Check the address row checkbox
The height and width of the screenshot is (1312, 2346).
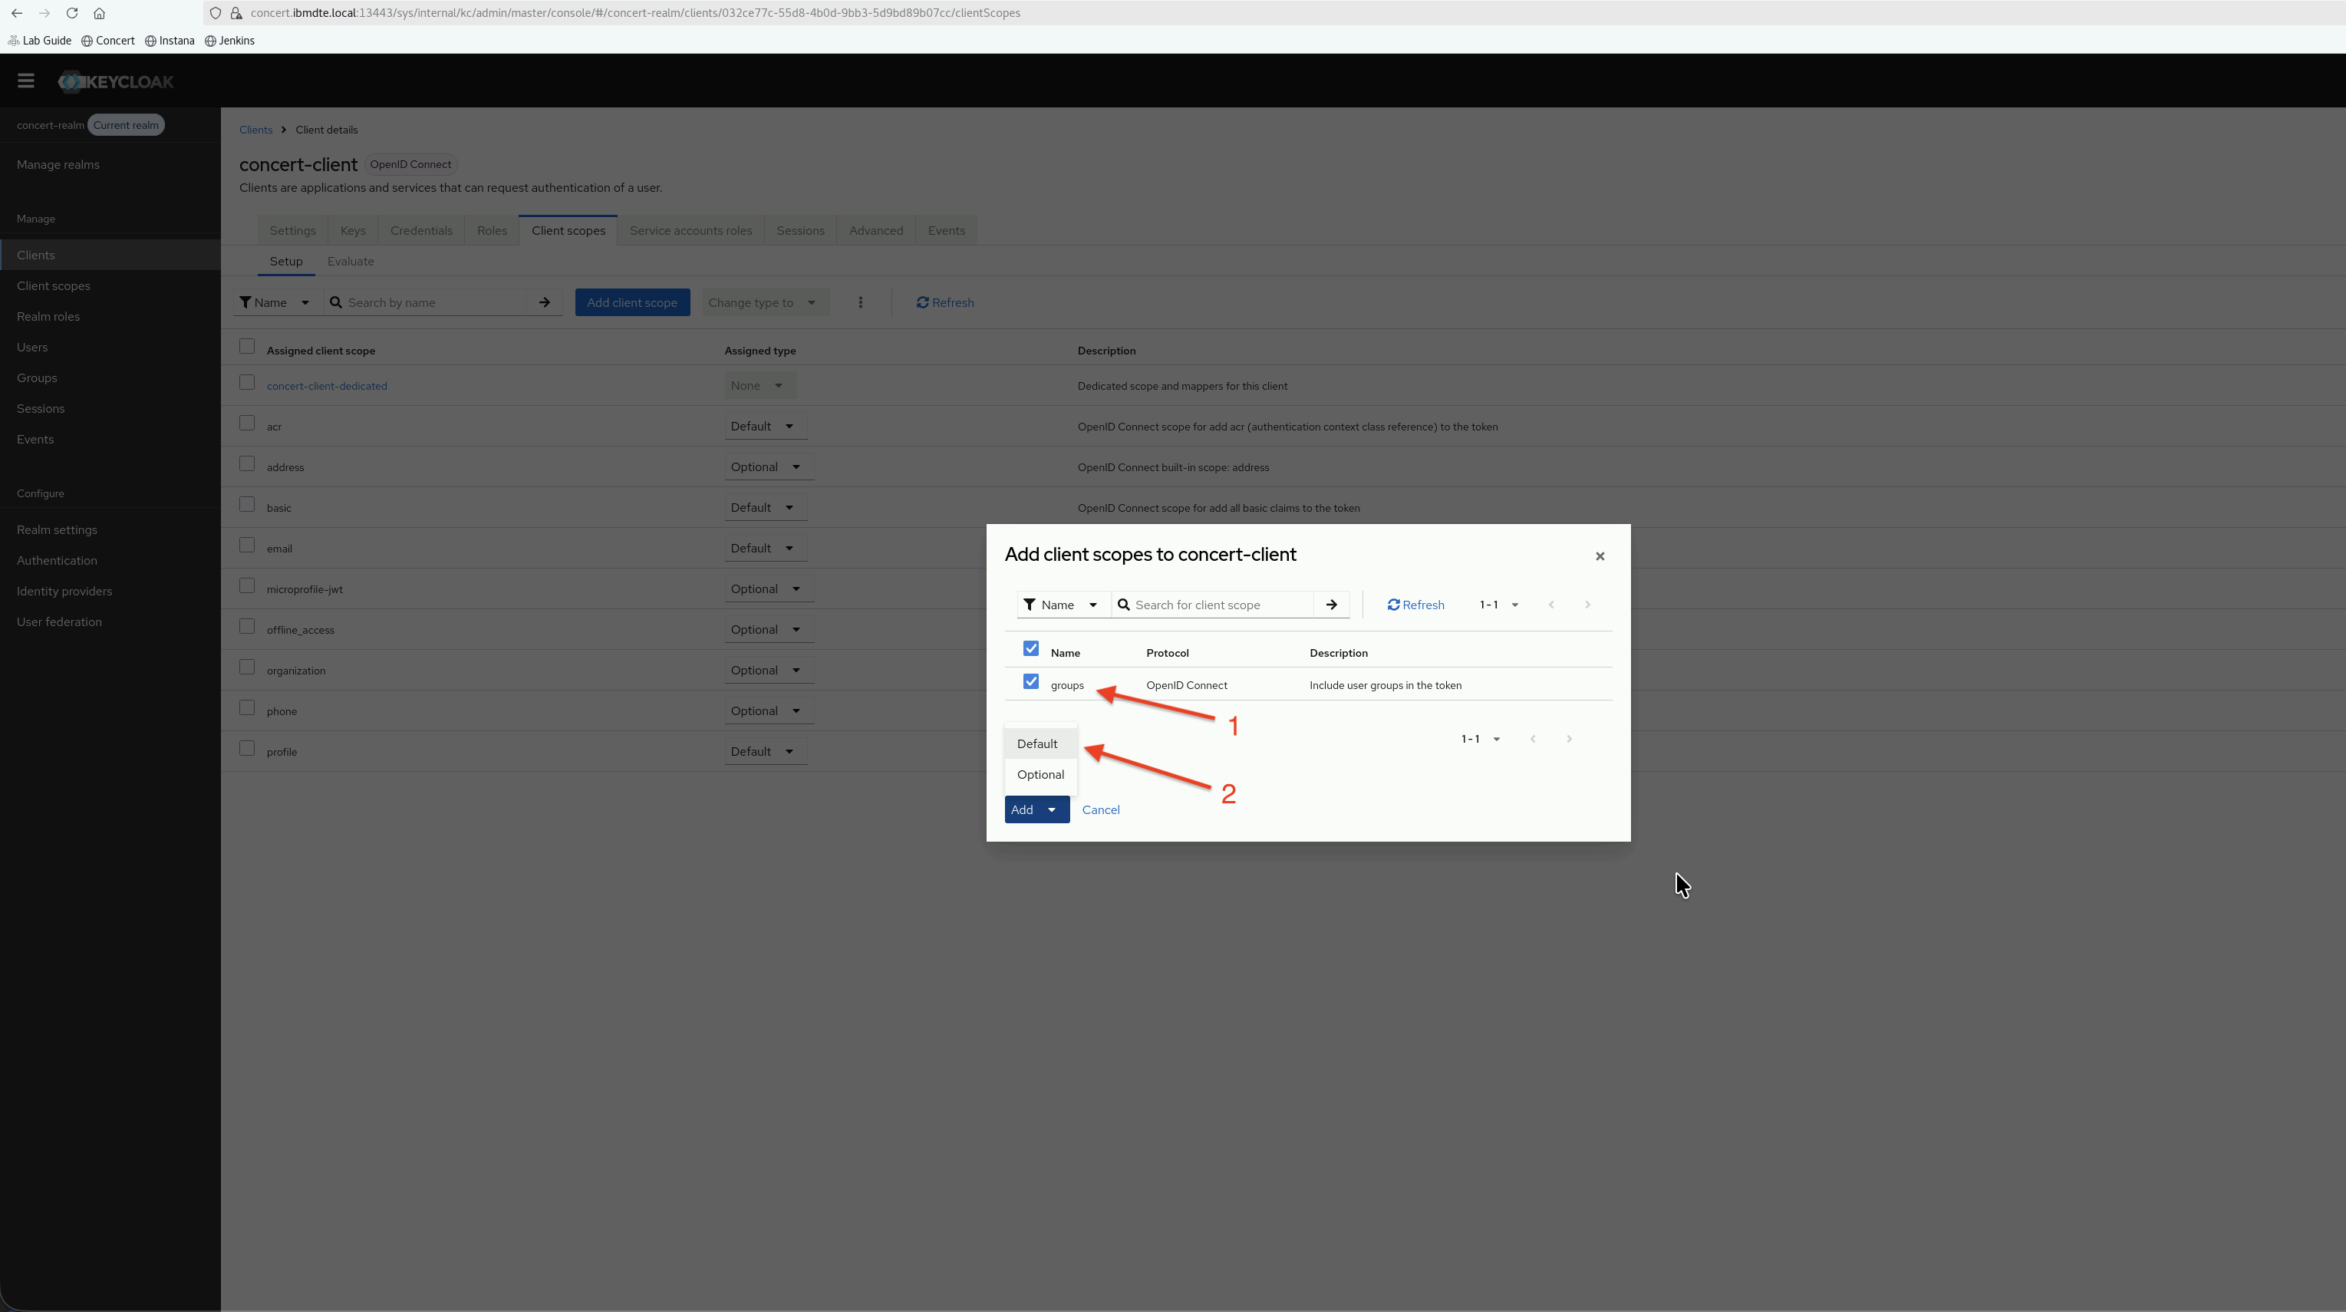pos(247,463)
